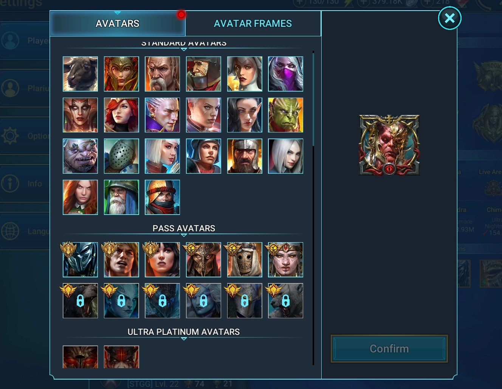Choose the crowned tattooed woman pass avatar

pos(285,260)
